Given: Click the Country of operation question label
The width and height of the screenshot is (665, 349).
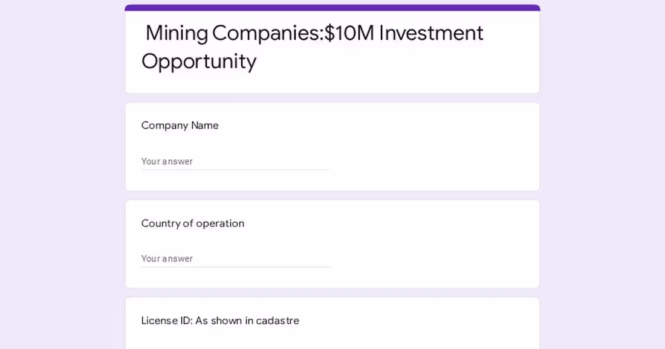Looking at the screenshot, I should coord(192,223).
